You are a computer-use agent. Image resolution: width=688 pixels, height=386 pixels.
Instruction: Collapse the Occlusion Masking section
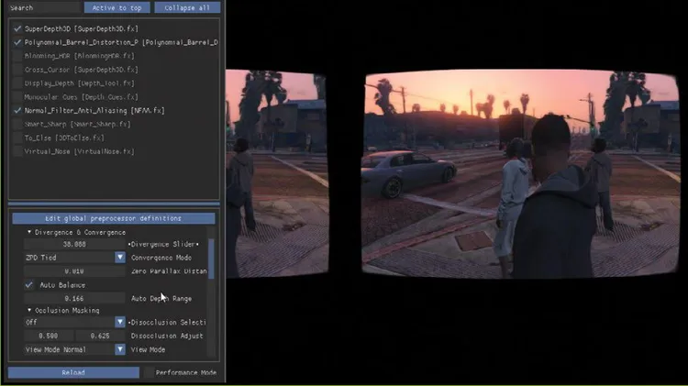pos(29,310)
